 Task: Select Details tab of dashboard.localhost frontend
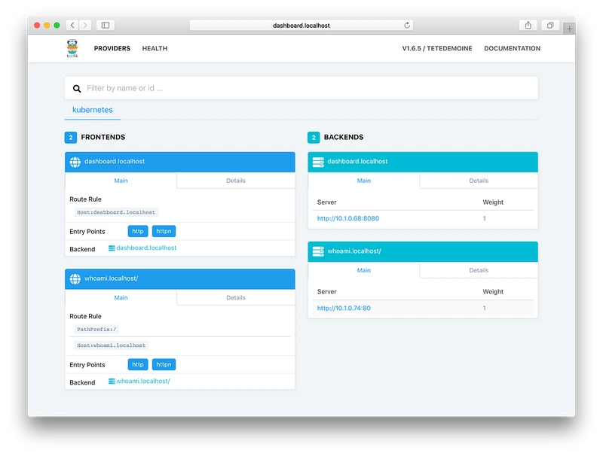tap(236, 181)
